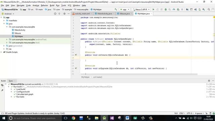Click the scroll from source target icon
Viewport: 215px width, 121px height.
pos(55,14)
